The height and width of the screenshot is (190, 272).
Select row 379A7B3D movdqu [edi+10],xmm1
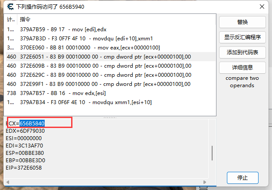pos(111,39)
